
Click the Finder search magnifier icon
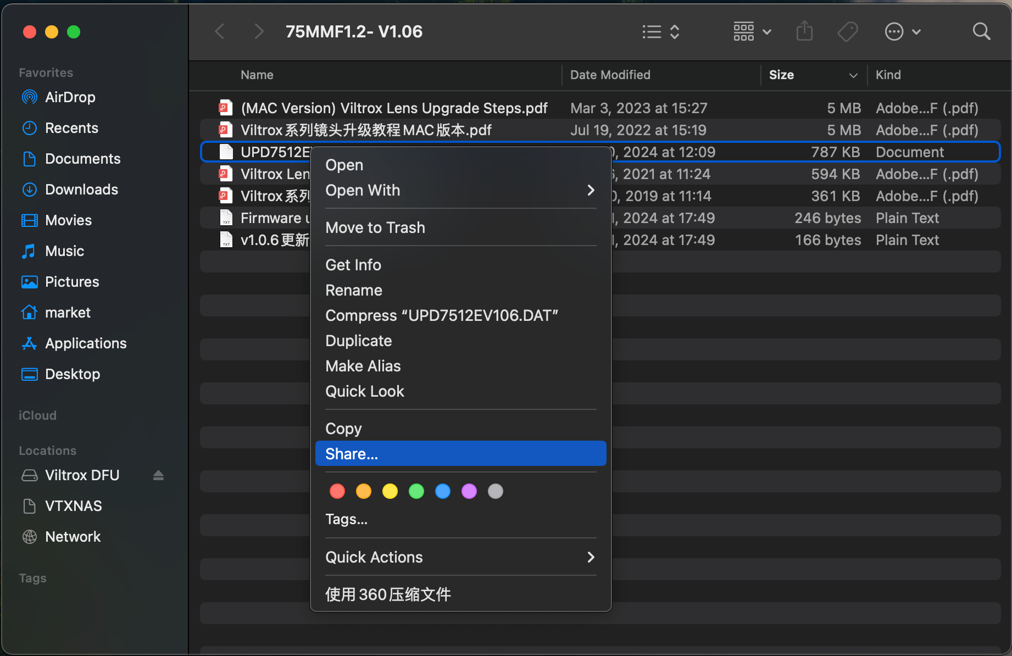[981, 32]
